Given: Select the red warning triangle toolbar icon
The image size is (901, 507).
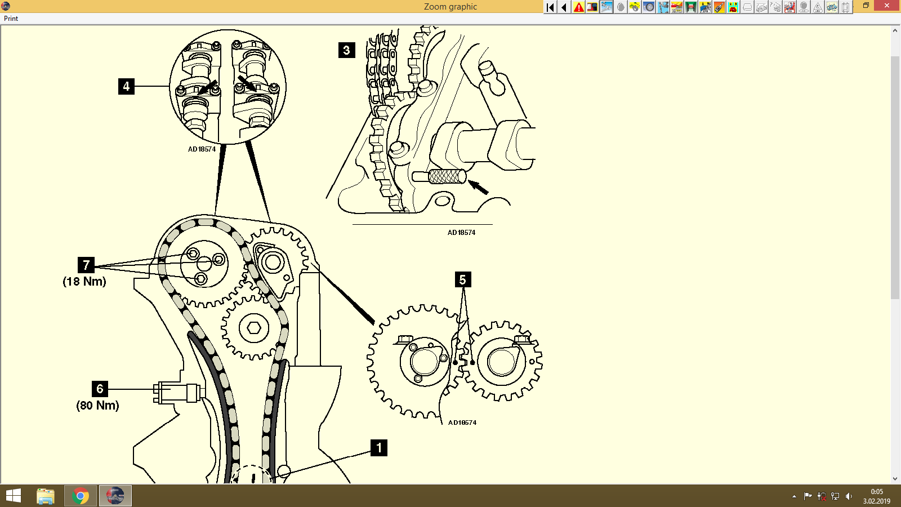Looking at the screenshot, I should [578, 7].
